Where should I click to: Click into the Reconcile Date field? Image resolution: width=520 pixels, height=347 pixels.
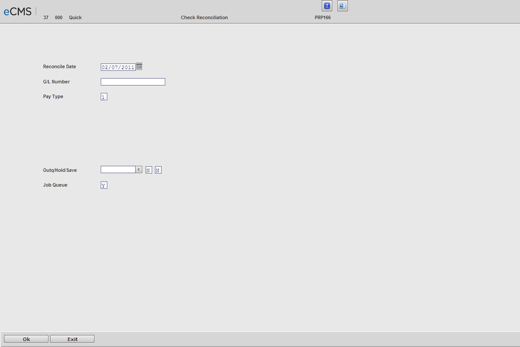(x=118, y=67)
